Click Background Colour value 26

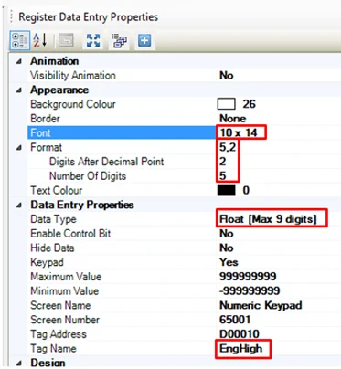[x=249, y=104]
